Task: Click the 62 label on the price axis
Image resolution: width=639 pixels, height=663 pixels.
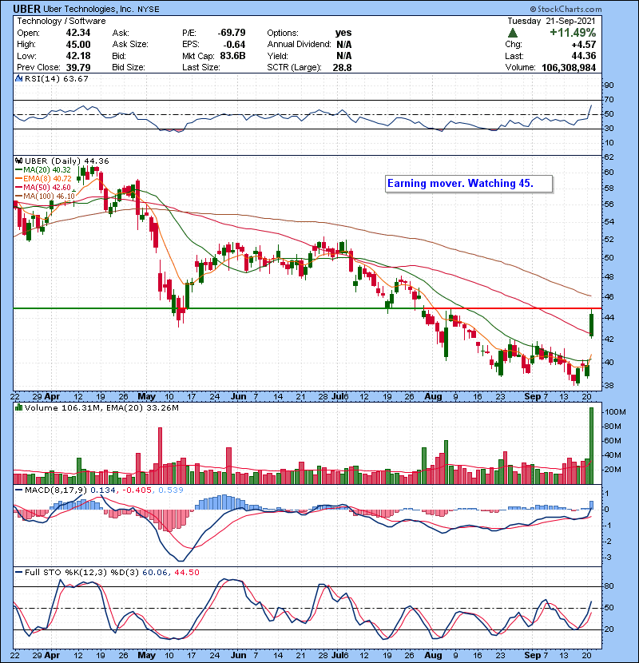Action: click(x=609, y=157)
